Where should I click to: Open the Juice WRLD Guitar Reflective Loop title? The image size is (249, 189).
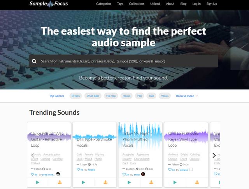coord(47,139)
